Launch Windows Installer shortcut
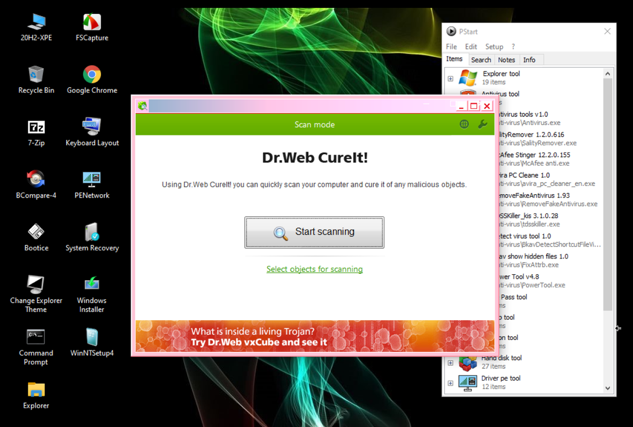Screen dimensions: 633x427 point(92,294)
